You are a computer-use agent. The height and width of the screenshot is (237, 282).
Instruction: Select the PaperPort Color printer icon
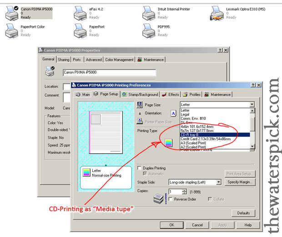click(x=12, y=31)
